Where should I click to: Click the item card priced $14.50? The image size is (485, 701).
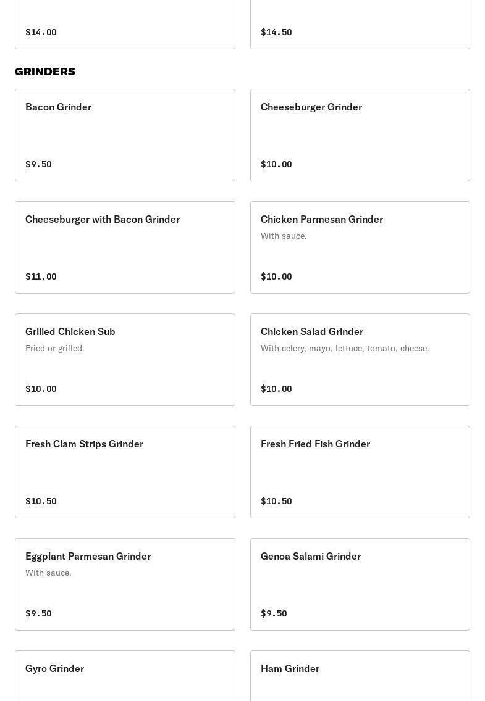(x=360, y=25)
